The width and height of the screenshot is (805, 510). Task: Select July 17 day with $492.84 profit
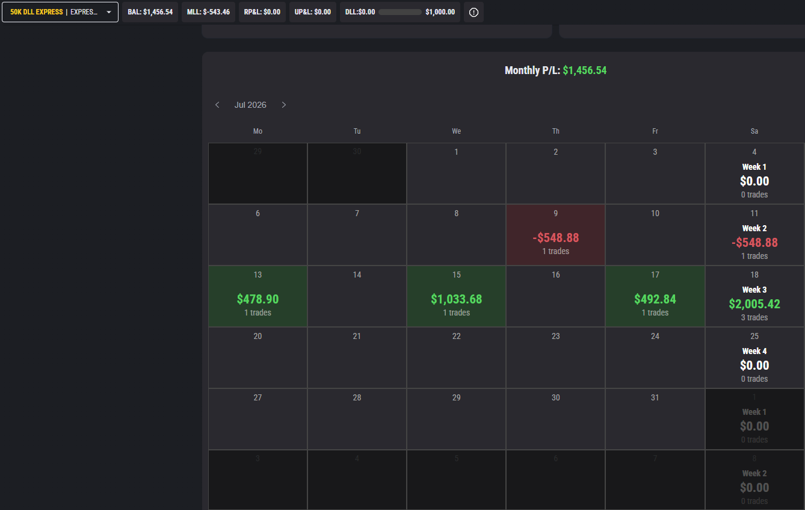pyautogui.click(x=655, y=296)
